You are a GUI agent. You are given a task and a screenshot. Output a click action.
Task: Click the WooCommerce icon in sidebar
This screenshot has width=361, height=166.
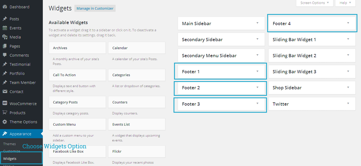pyautogui.click(x=5, y=104)
